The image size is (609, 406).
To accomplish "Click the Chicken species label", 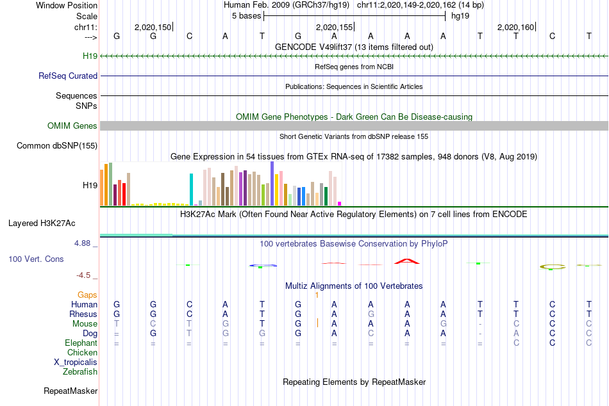I will (x=82, y=352).
